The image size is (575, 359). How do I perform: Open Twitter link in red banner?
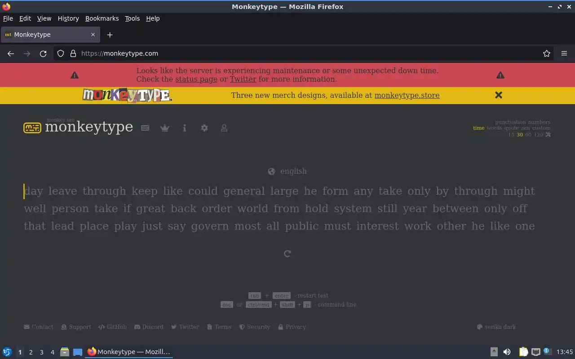(x=243, y=79)
